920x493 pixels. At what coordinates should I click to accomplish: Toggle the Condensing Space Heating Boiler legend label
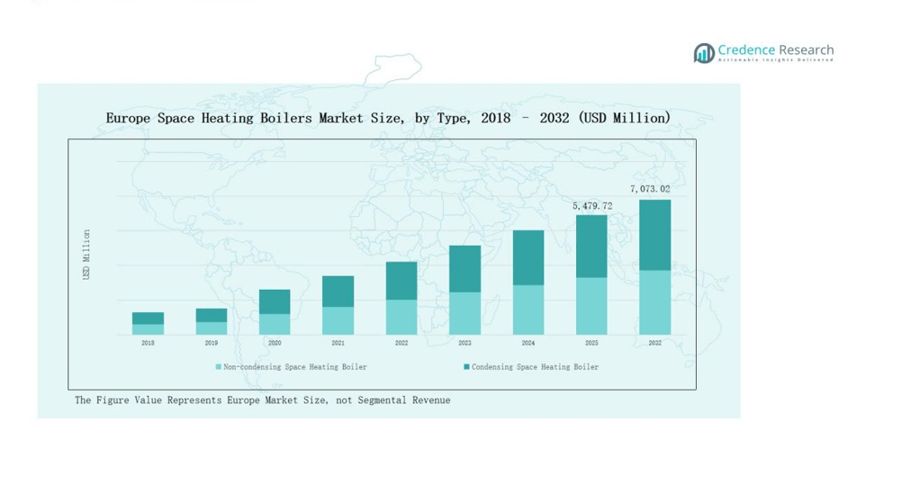(535, 367)
